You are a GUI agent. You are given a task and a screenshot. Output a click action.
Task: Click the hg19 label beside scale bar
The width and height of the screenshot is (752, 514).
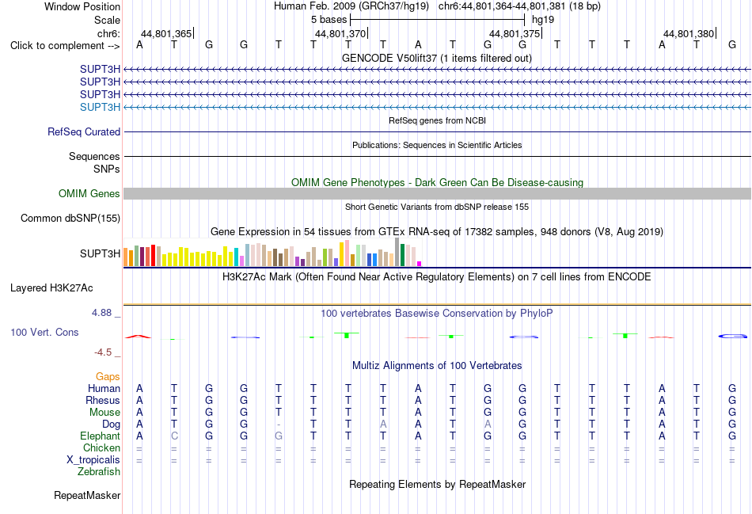543,20
